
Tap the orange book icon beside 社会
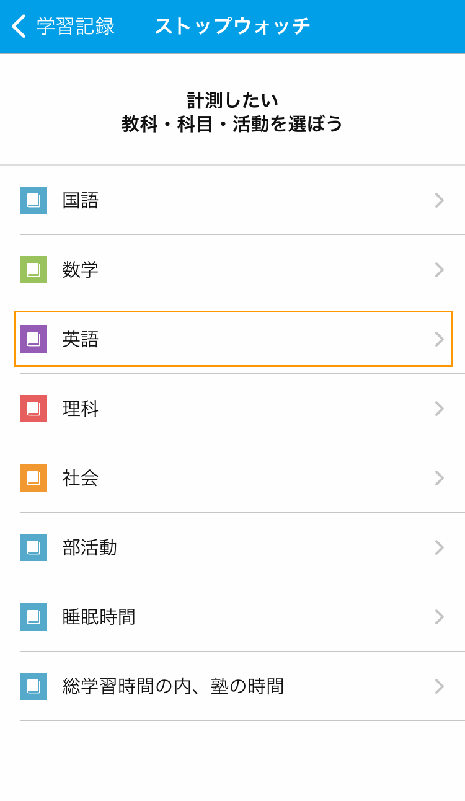point(33,478)
